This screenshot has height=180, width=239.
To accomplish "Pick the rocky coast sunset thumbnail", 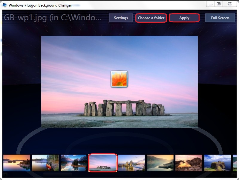I will [x=189, y=163].
